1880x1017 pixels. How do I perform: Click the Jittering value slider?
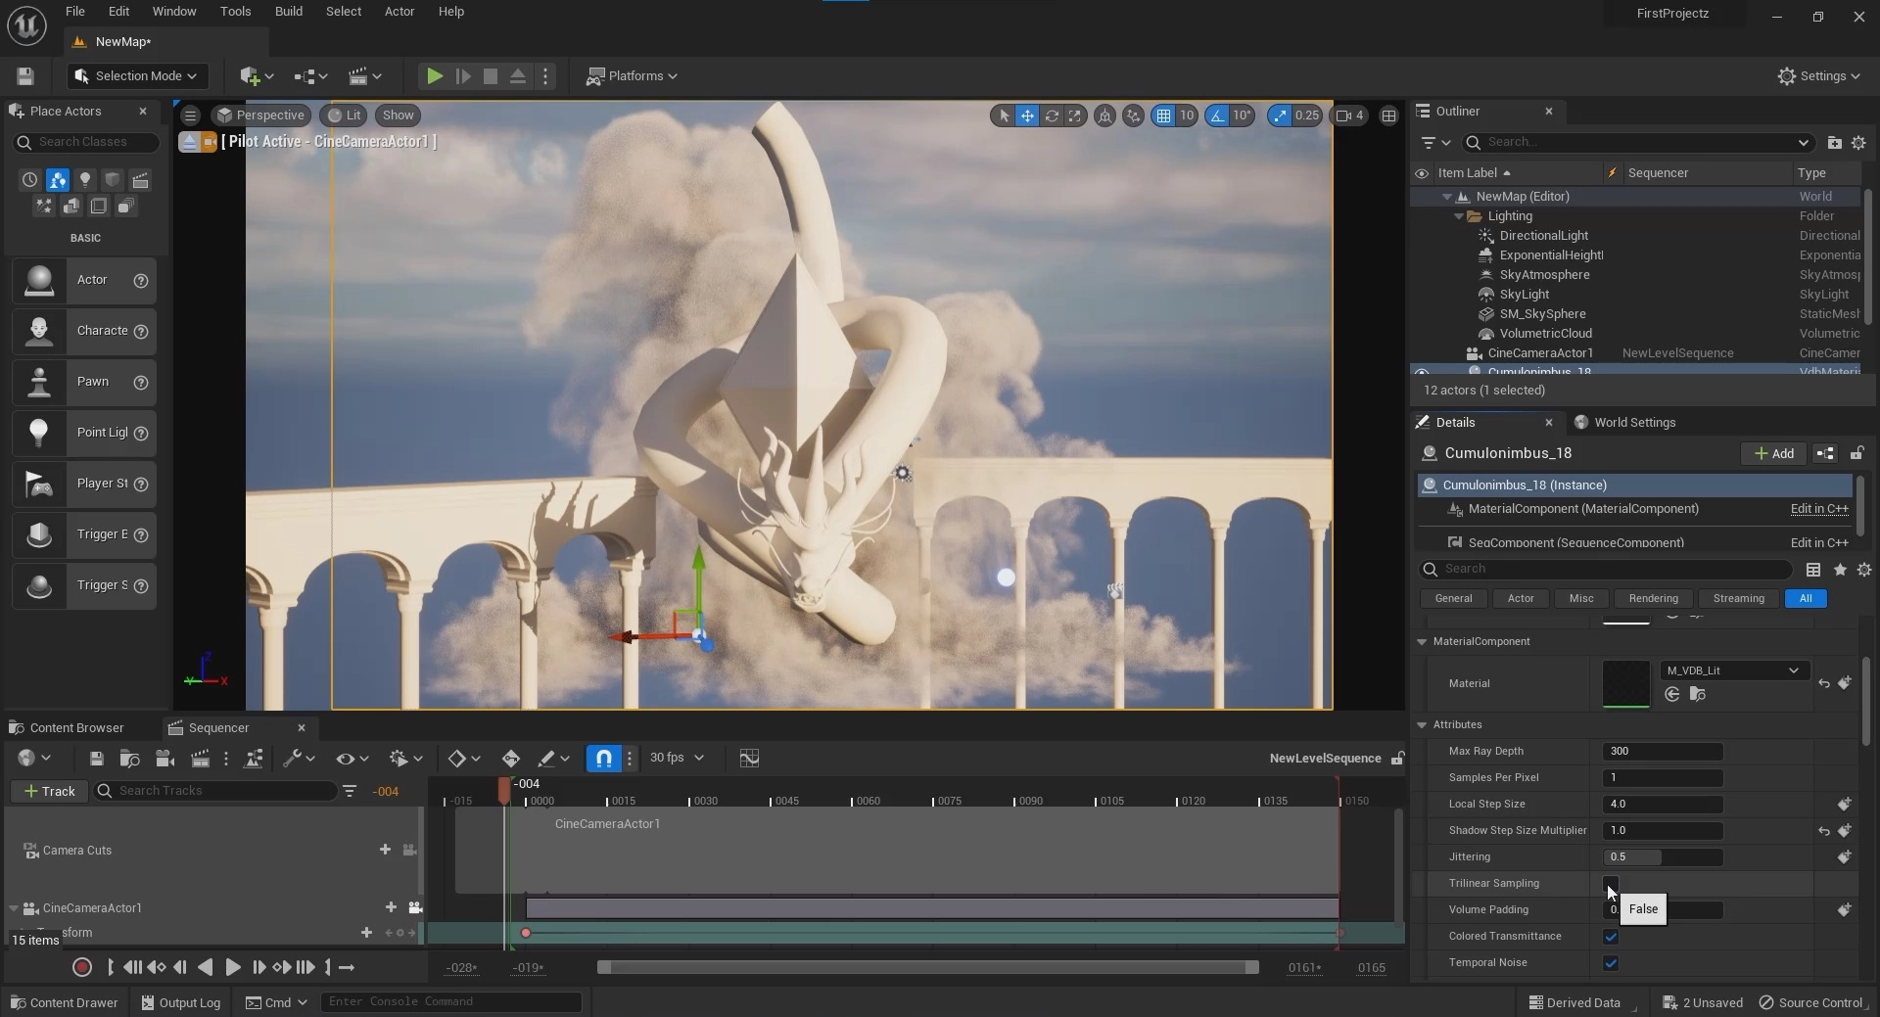point(1662,857)
